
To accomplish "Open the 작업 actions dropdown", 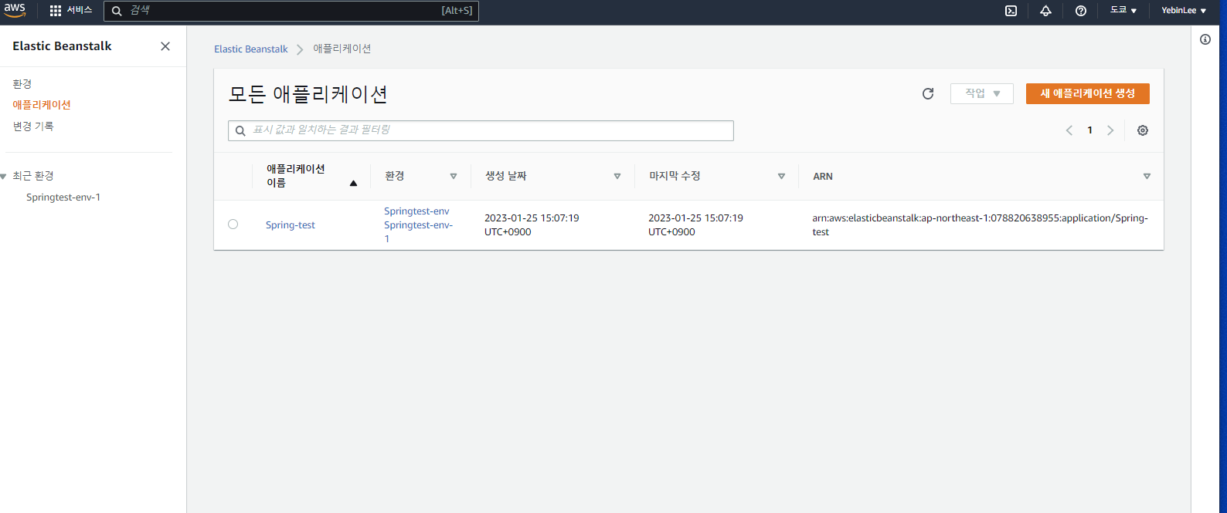I will pos(982,93).
